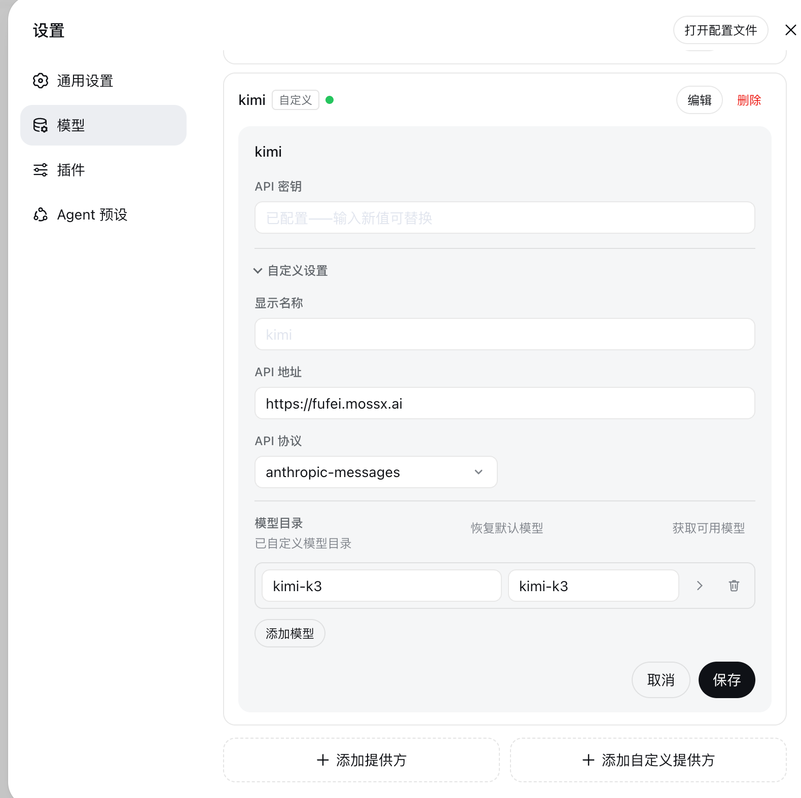
Task: Go to the 插件 settings section
Action: click(103, 170)
